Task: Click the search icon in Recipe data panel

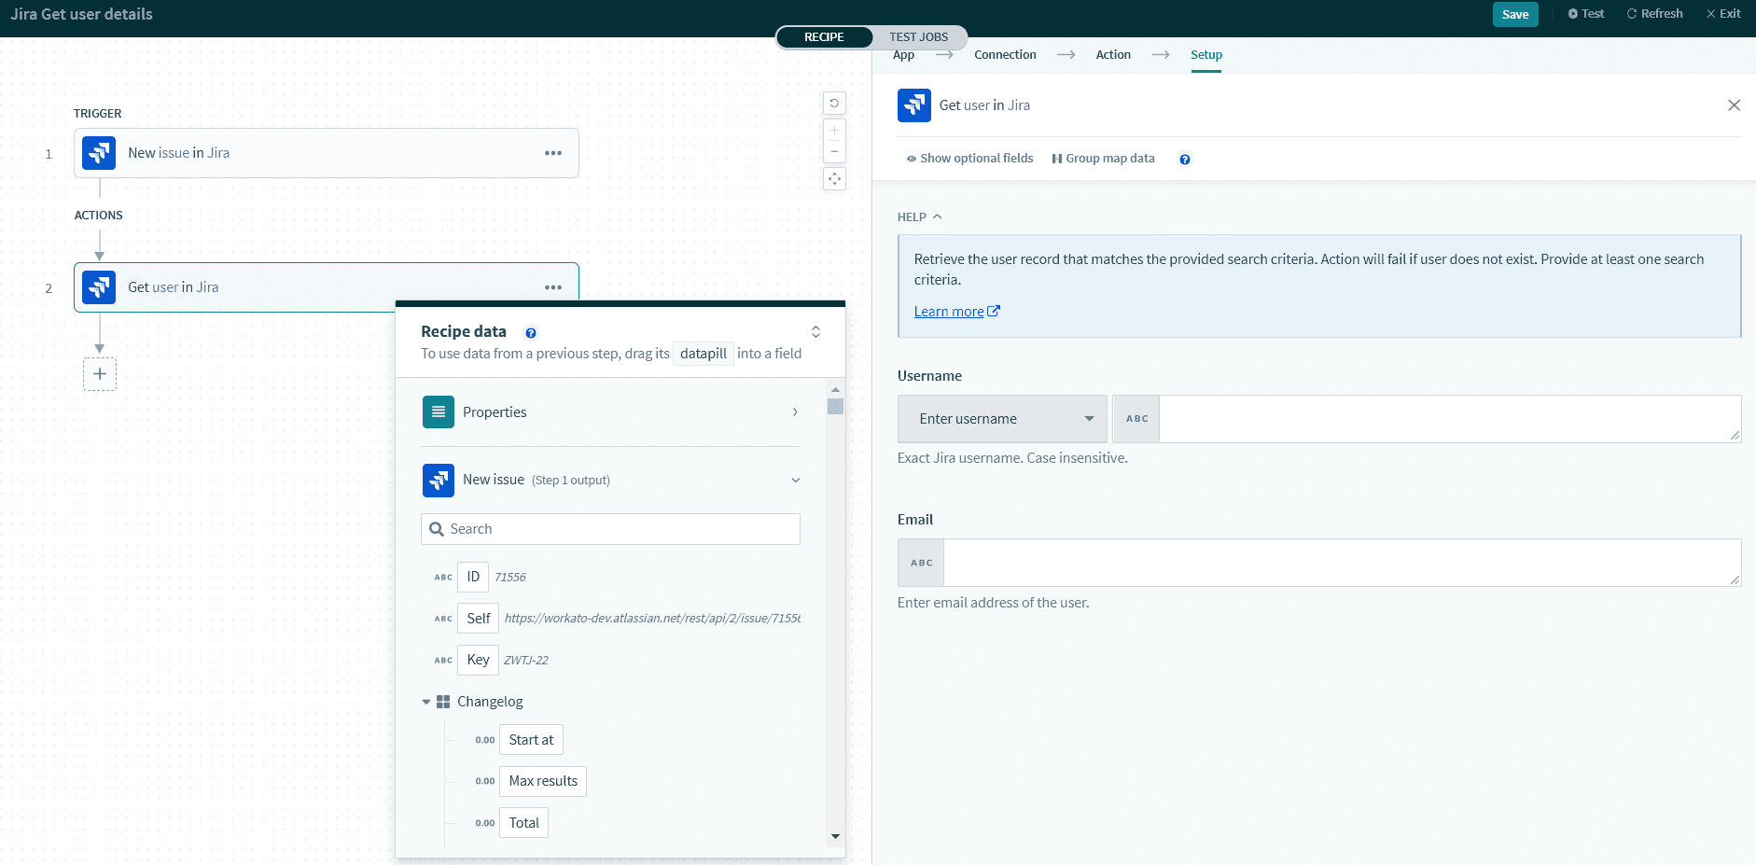Action: 437,528
